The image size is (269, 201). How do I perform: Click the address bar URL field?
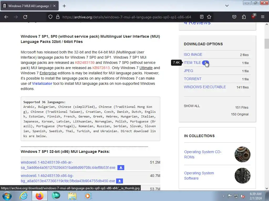[x=127, y=17]
